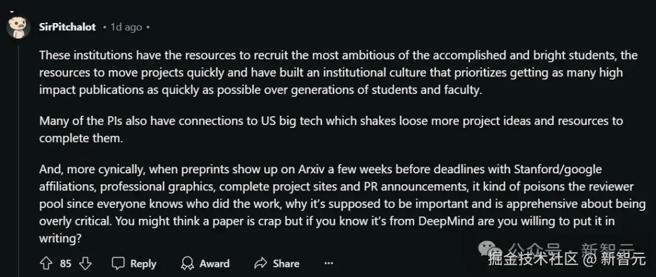
Task: Open SirPitchalot's avatar image
Action: pos(18,27)
